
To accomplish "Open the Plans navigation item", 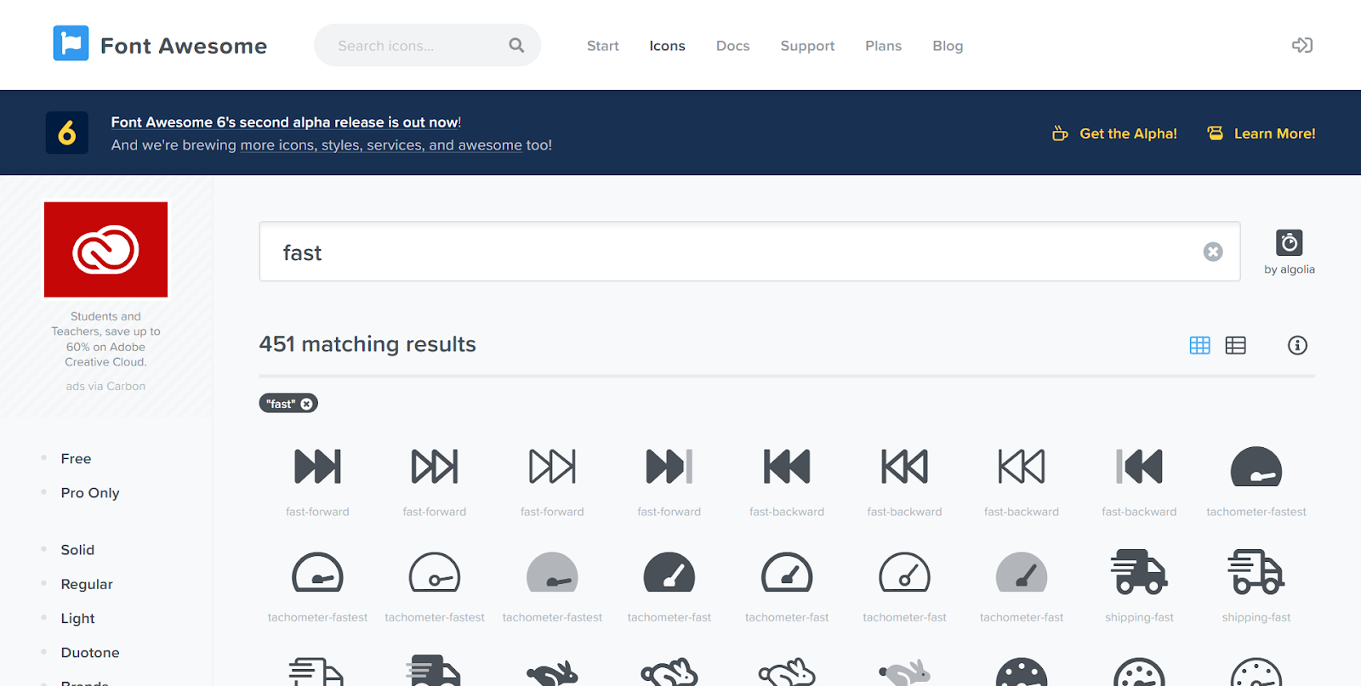I will (x=884, y=46).
